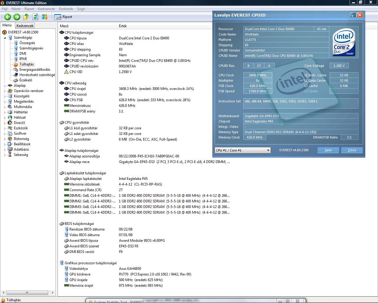Click the users icon in the toolbar

pyautogui.click(x=45, y=17)
